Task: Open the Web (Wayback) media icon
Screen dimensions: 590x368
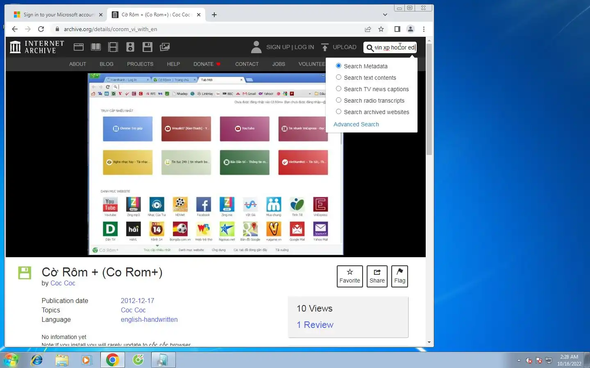Action: pos(79,47)
